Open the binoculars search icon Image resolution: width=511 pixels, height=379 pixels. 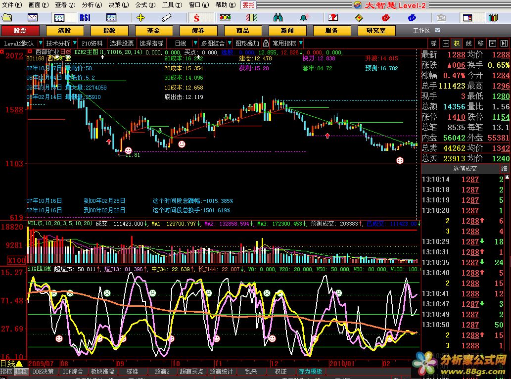(278, 18)
